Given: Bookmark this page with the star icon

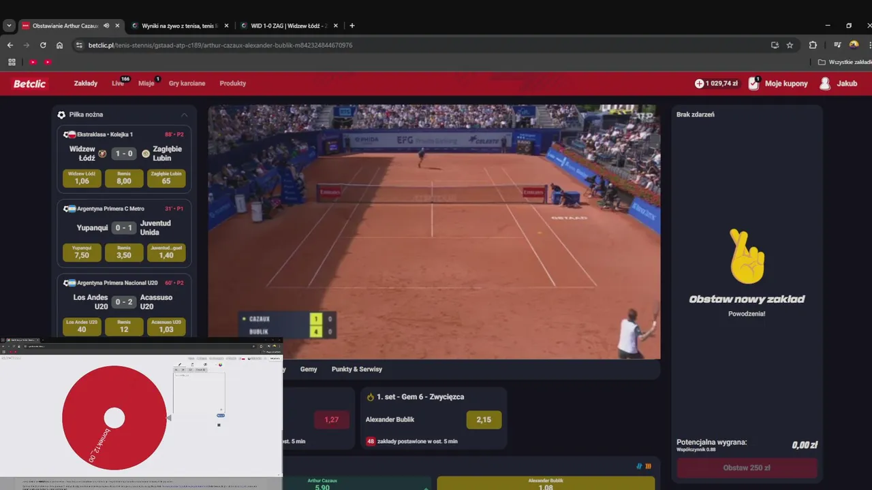Looking at the screenshot, I should pos(790,45).
